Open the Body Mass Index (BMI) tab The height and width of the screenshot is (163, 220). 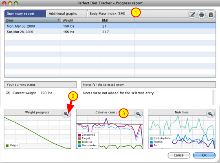tap(108, 13)
